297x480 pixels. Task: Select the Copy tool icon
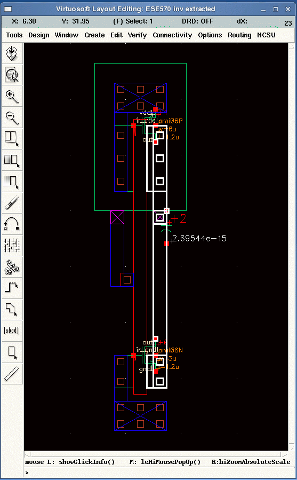[x=12, y=160]
